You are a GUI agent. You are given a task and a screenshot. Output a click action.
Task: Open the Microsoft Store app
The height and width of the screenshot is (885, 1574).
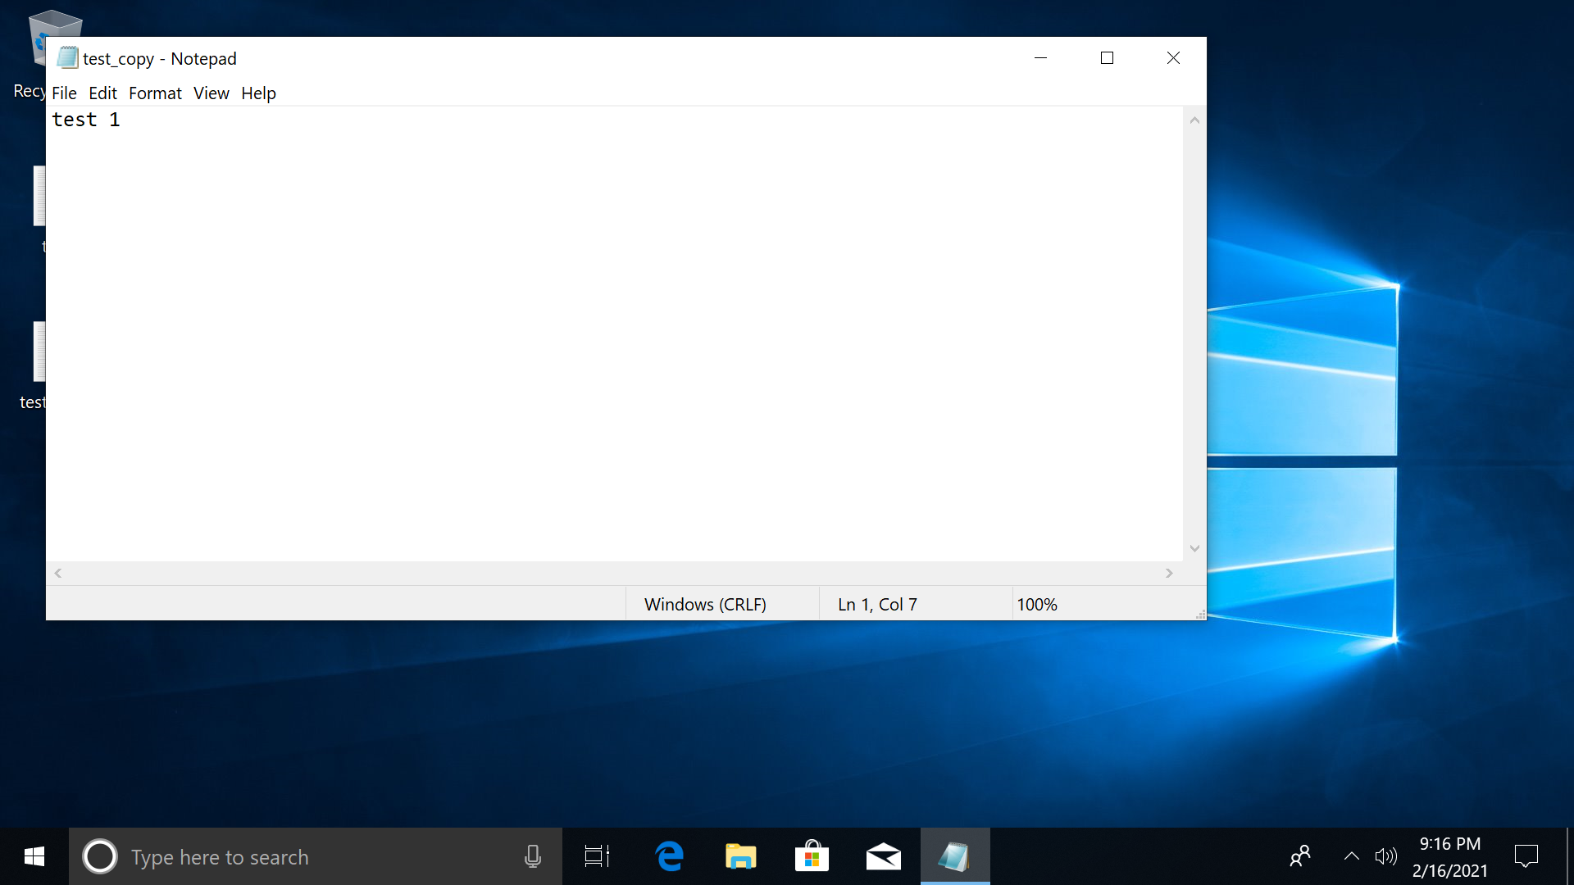point(812,855)
